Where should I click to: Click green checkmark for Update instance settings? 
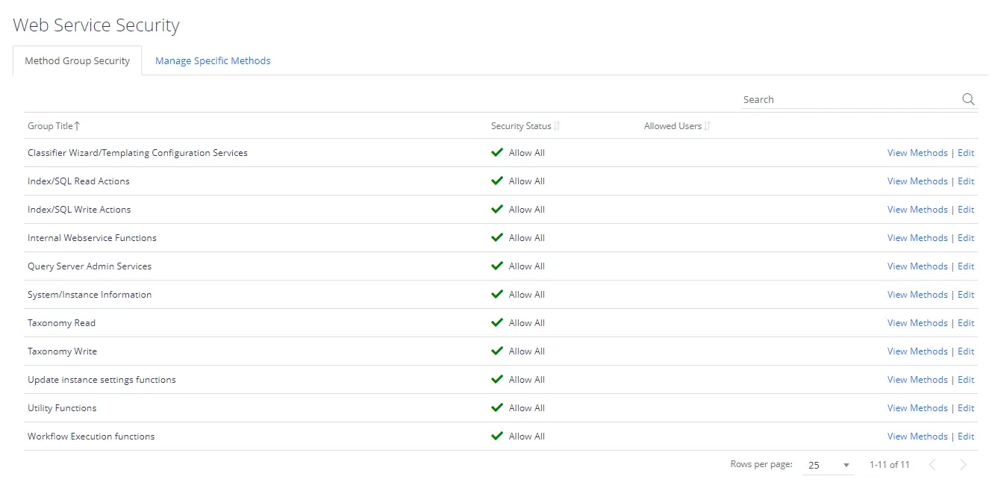[x=497, y=379]
